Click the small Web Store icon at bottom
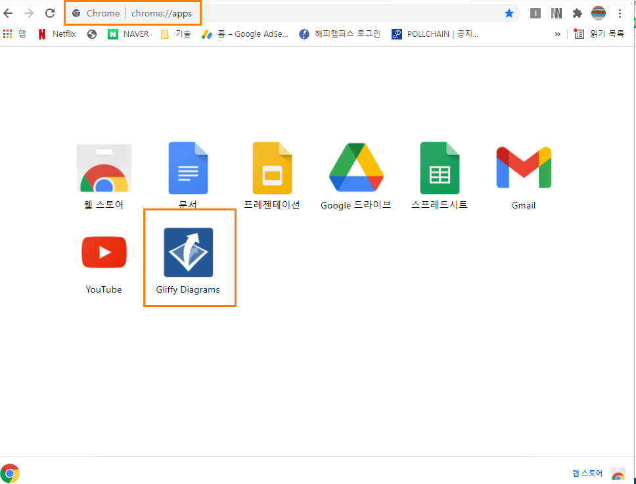The image size is (636, 484). tap(618, 473)
